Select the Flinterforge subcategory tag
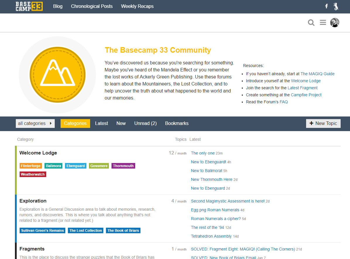This screenshot has height=259, width=350. [31, 166]
